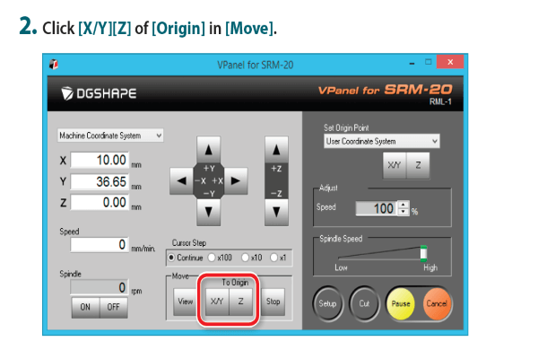Screen dimensions: 538x359
Task: Maximize the VPanel for SRM-20 window
Action: pos(429,62)
